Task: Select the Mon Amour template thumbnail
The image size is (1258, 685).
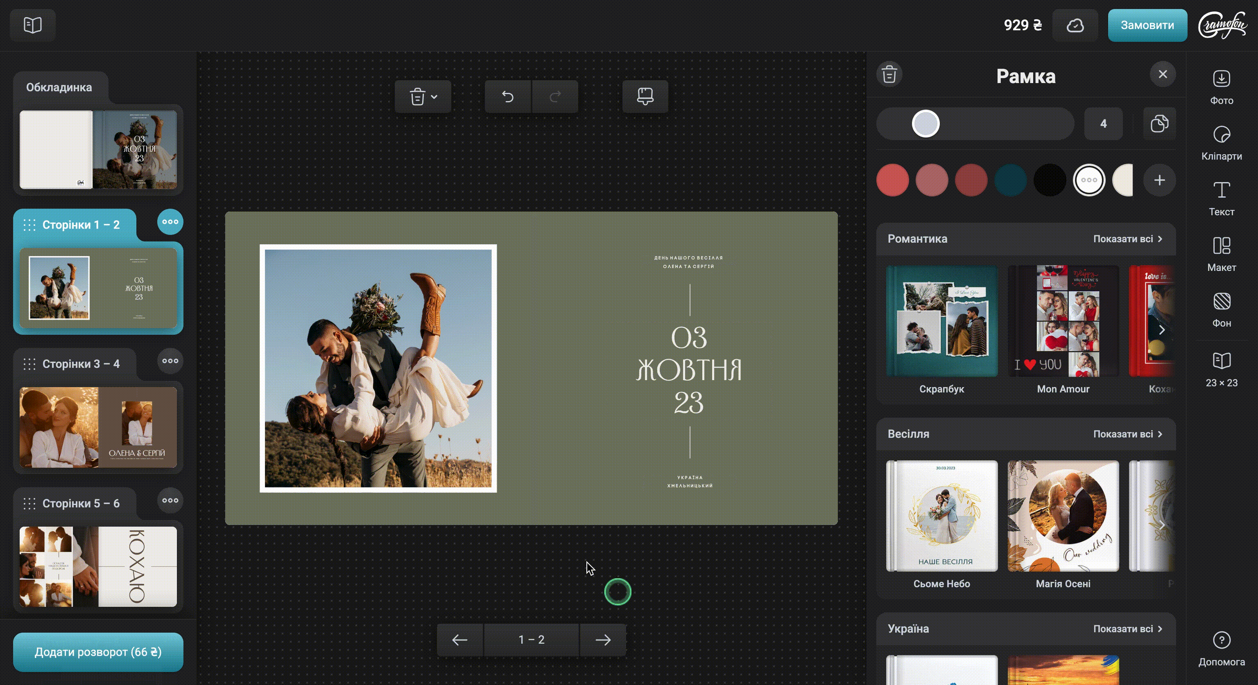Action: point(1063,321)
